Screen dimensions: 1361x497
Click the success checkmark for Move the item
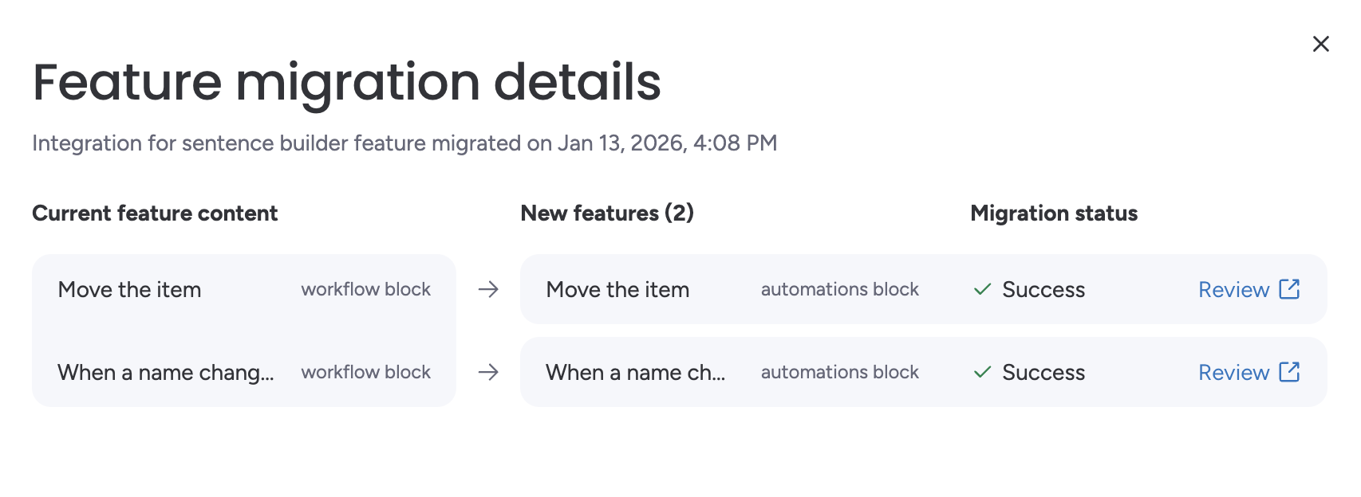(x=982, y=289)
